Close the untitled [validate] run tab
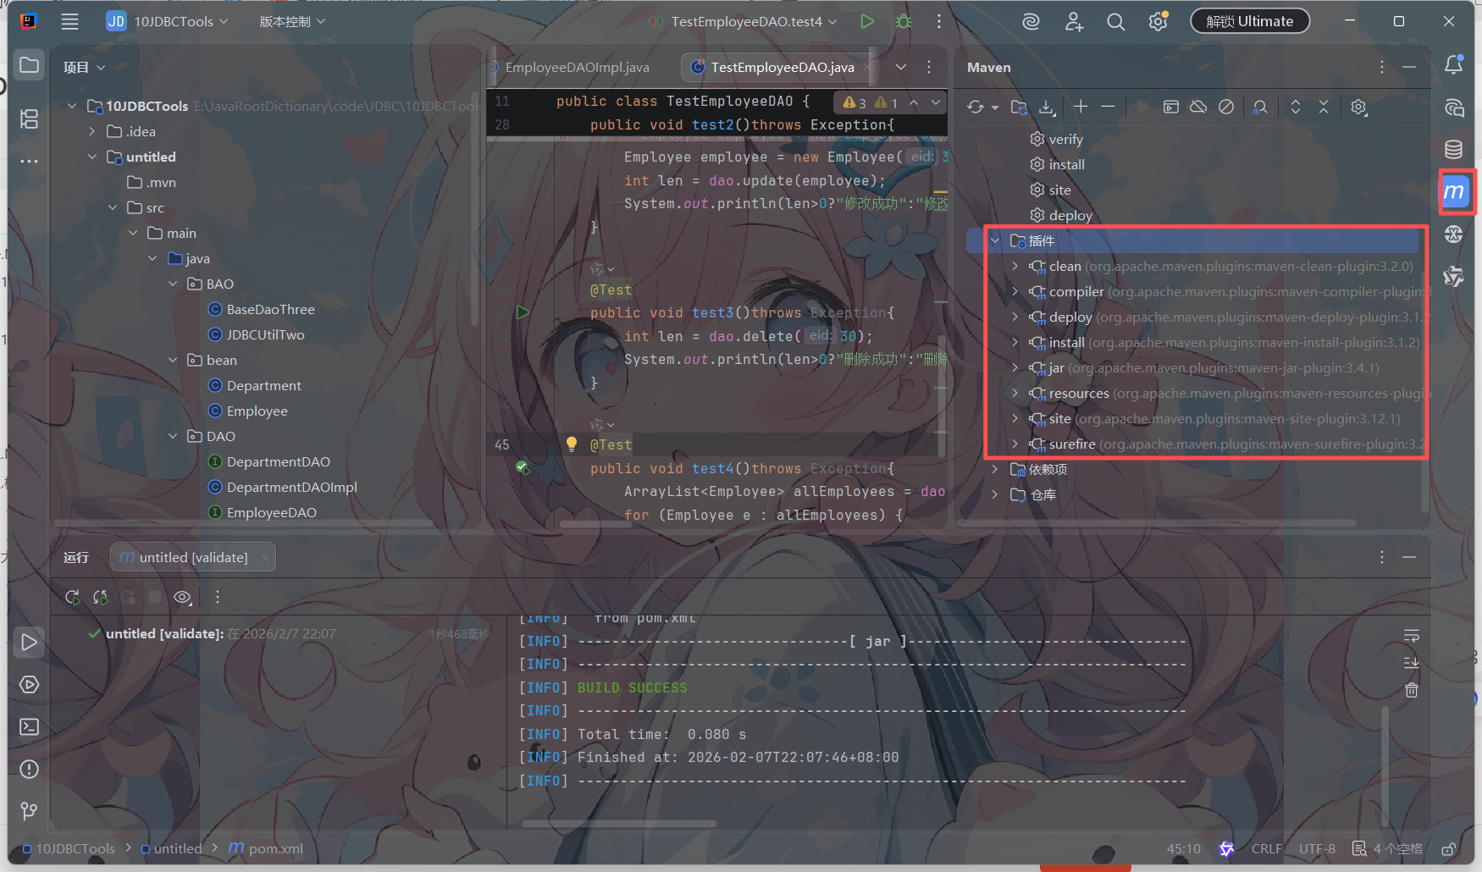 (x=265, y=557)
